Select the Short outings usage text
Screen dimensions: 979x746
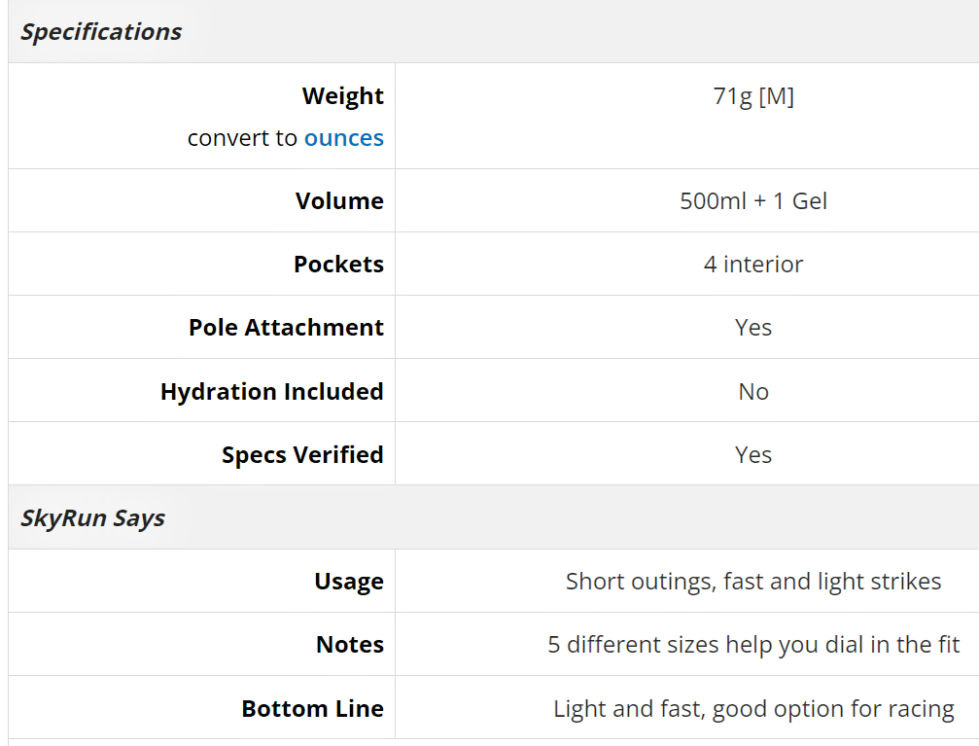(x=753, y=582)
